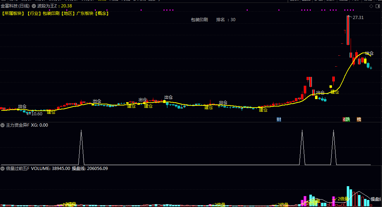Expand the 波段为王Z indicator dropdown
Viewport: 382px width, 207px height.
click(x=34, y=6)
